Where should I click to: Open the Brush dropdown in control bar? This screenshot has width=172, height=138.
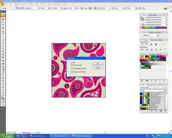[48, 8]
